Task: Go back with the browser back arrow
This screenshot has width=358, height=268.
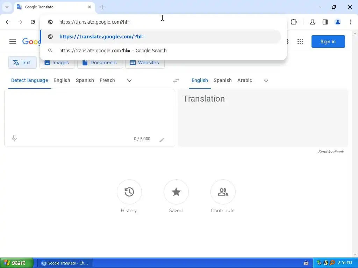Action: pos(8,22)
